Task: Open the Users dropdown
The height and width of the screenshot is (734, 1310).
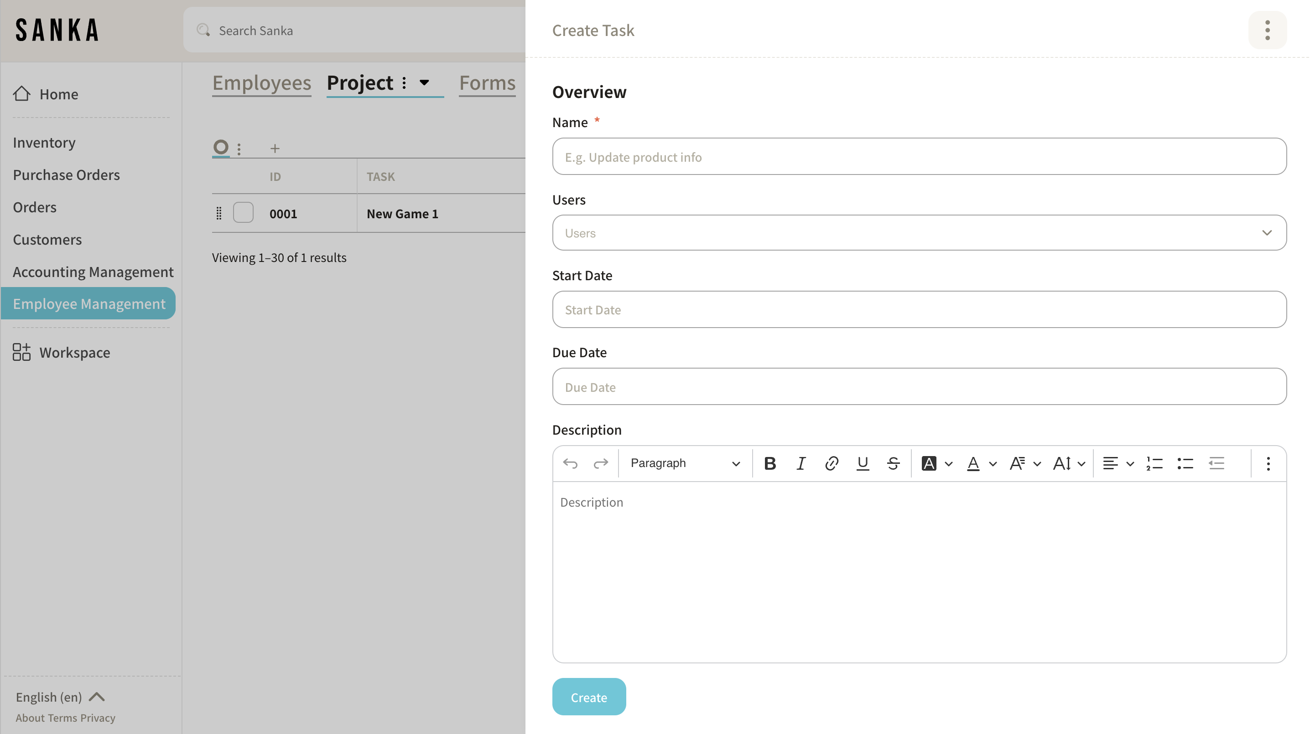Action: (919, 233)
